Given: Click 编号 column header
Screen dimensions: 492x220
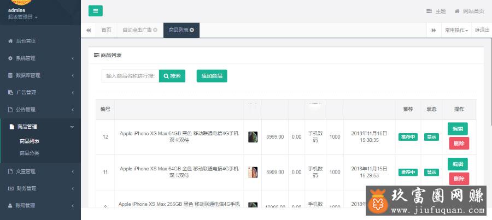Looking at the screenshot, I should click(105, 109).
